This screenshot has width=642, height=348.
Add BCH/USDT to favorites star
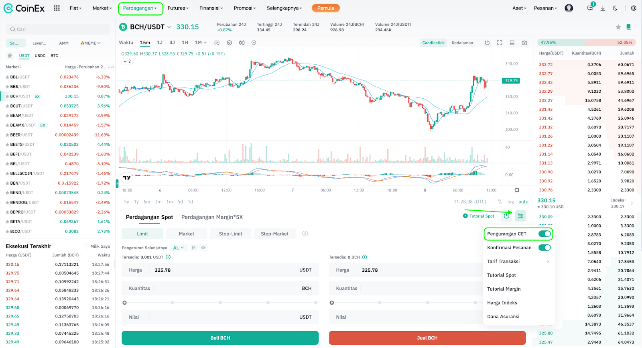tap(618, 27)
